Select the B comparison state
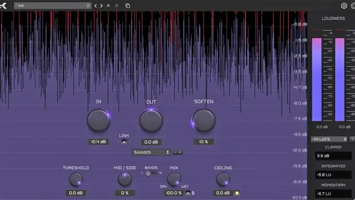 click(117, 6)
